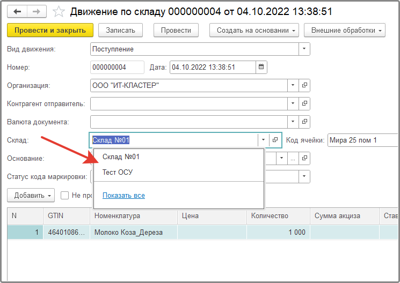Open the Создать на основании menu
This screenshot has height=283, width=400.
pos(254,31)
